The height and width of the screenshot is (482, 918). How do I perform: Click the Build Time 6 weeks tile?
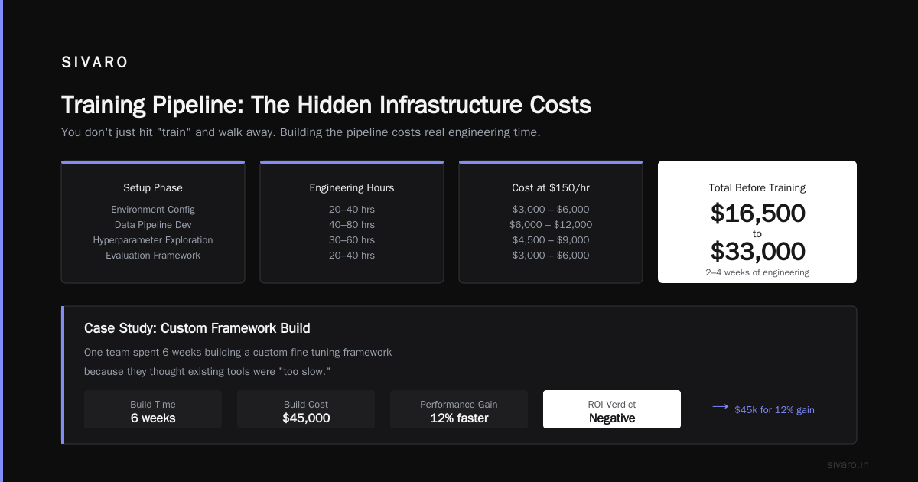coord(153,409)
